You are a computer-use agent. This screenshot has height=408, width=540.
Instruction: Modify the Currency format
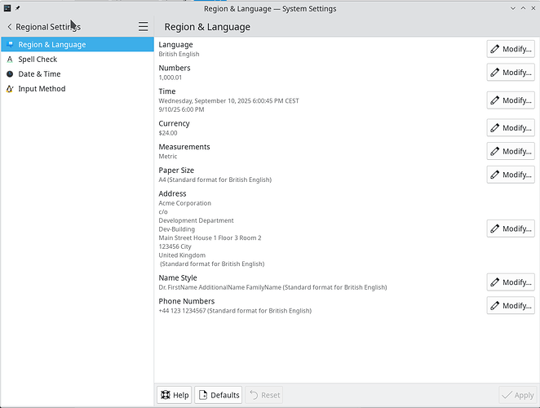511,128
